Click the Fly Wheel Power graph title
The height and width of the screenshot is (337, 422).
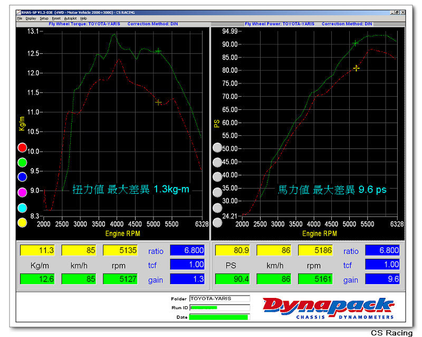[309, 24]
